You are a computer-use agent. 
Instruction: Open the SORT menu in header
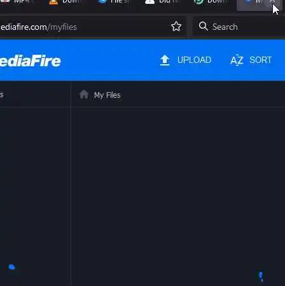pos(260,60)
